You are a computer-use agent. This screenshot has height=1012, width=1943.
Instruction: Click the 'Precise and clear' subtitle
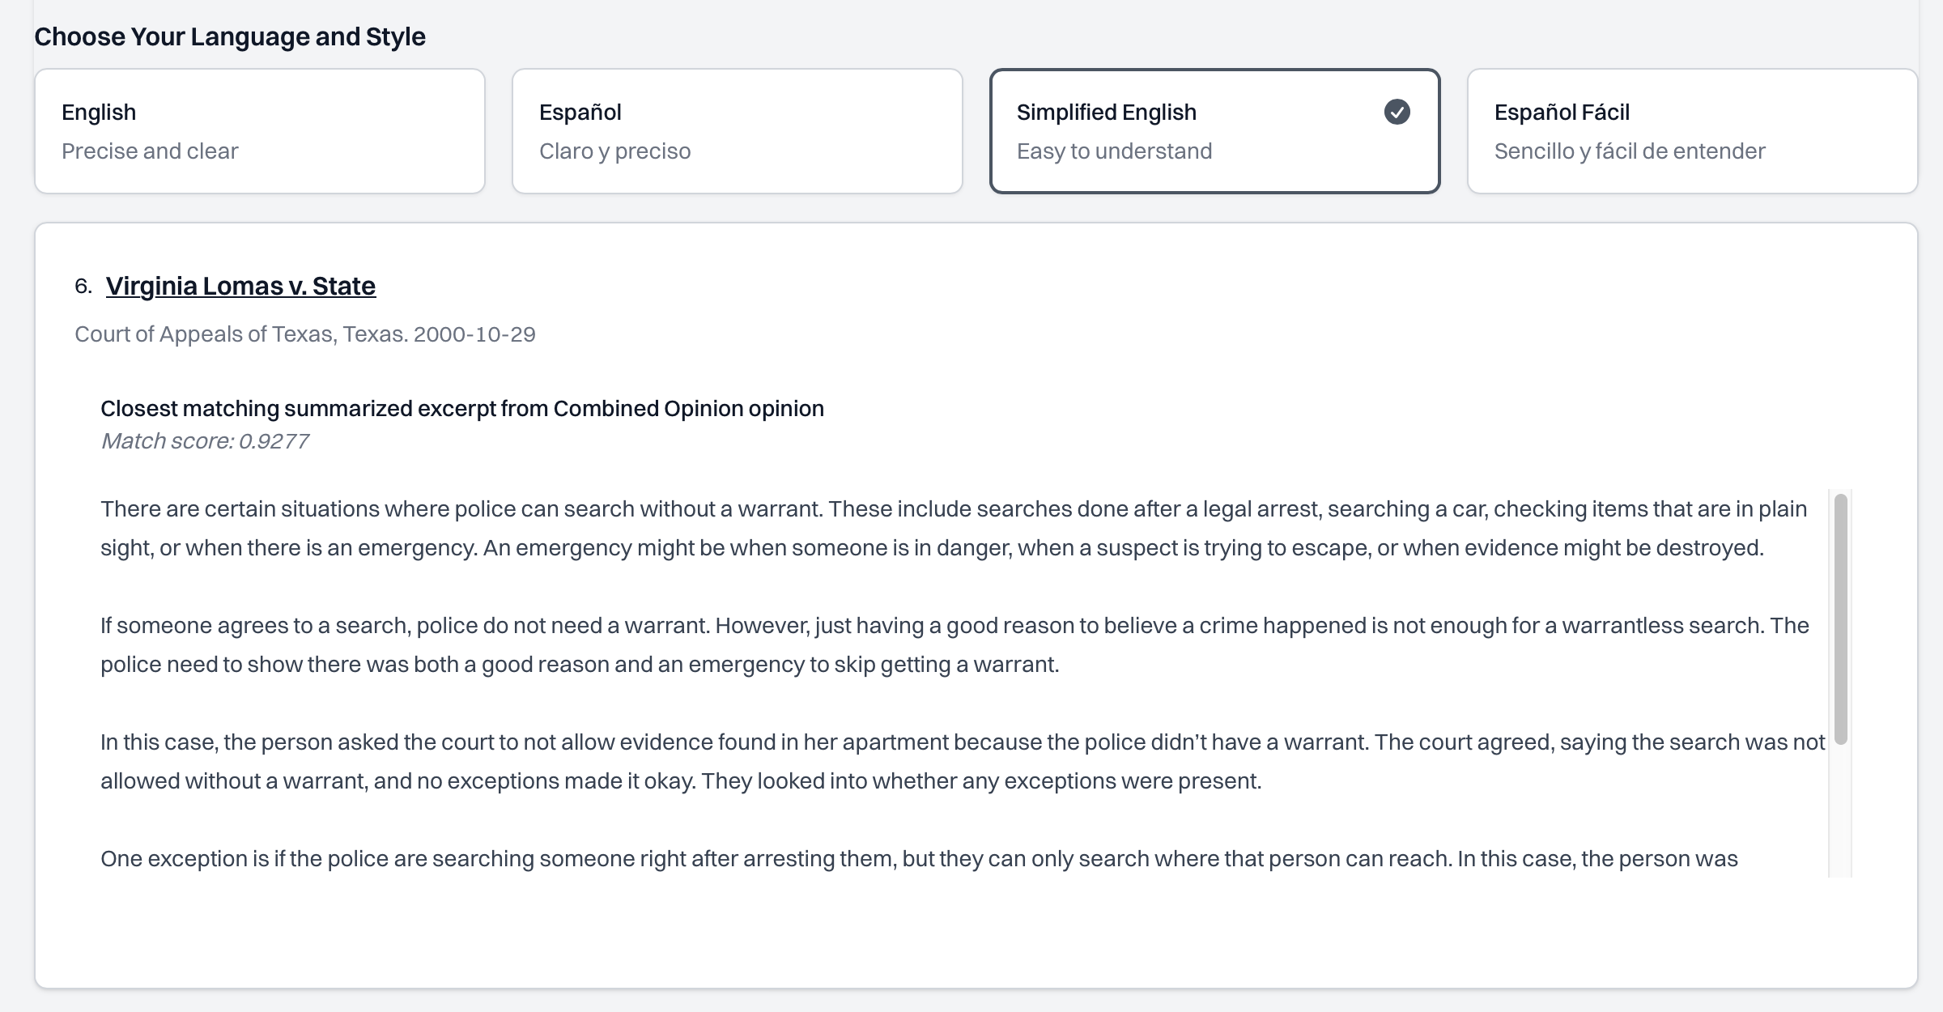(x=150, y=151)
